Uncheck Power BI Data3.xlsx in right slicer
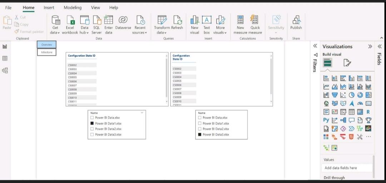The image size is (386, 183). point(200,134)
